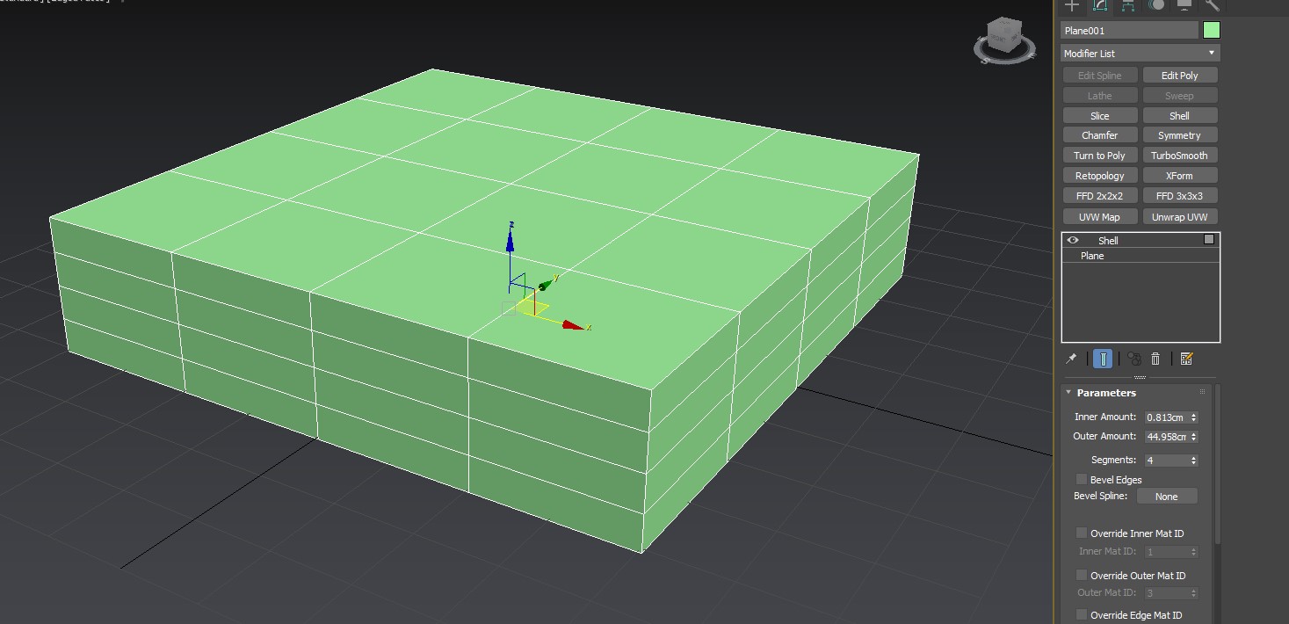Screen dimensions: 1289x624
Task: Collapse the Parameters rollout
Action: tap(1068, 393)
